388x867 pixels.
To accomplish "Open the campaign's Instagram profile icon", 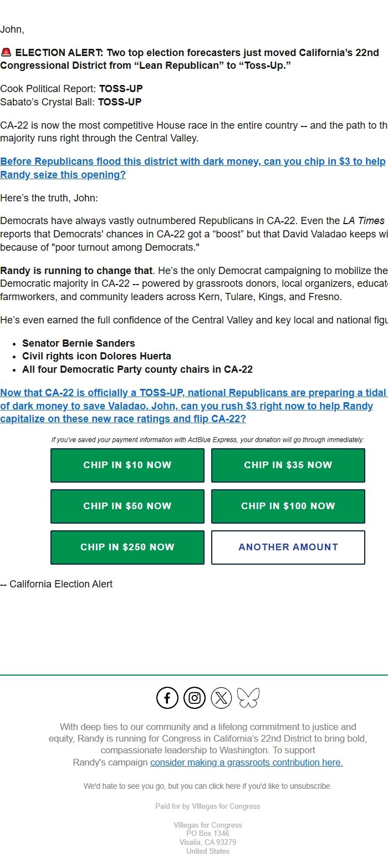I will tap(194, 697).
